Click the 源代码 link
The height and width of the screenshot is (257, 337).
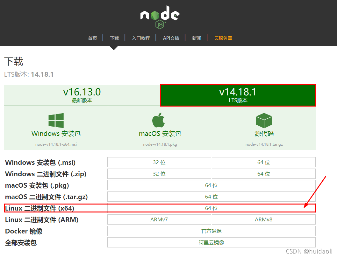(x=264, y=134)
